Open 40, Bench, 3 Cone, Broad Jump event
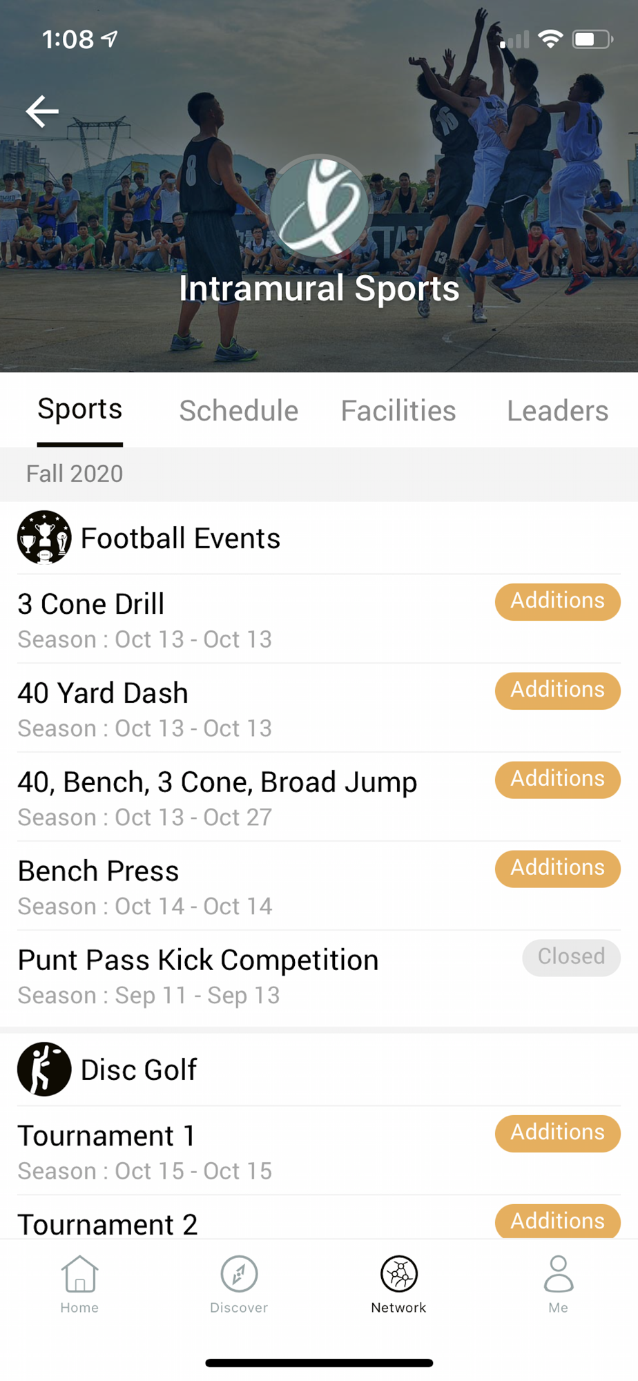638x1381 pixels. (319, 797)
